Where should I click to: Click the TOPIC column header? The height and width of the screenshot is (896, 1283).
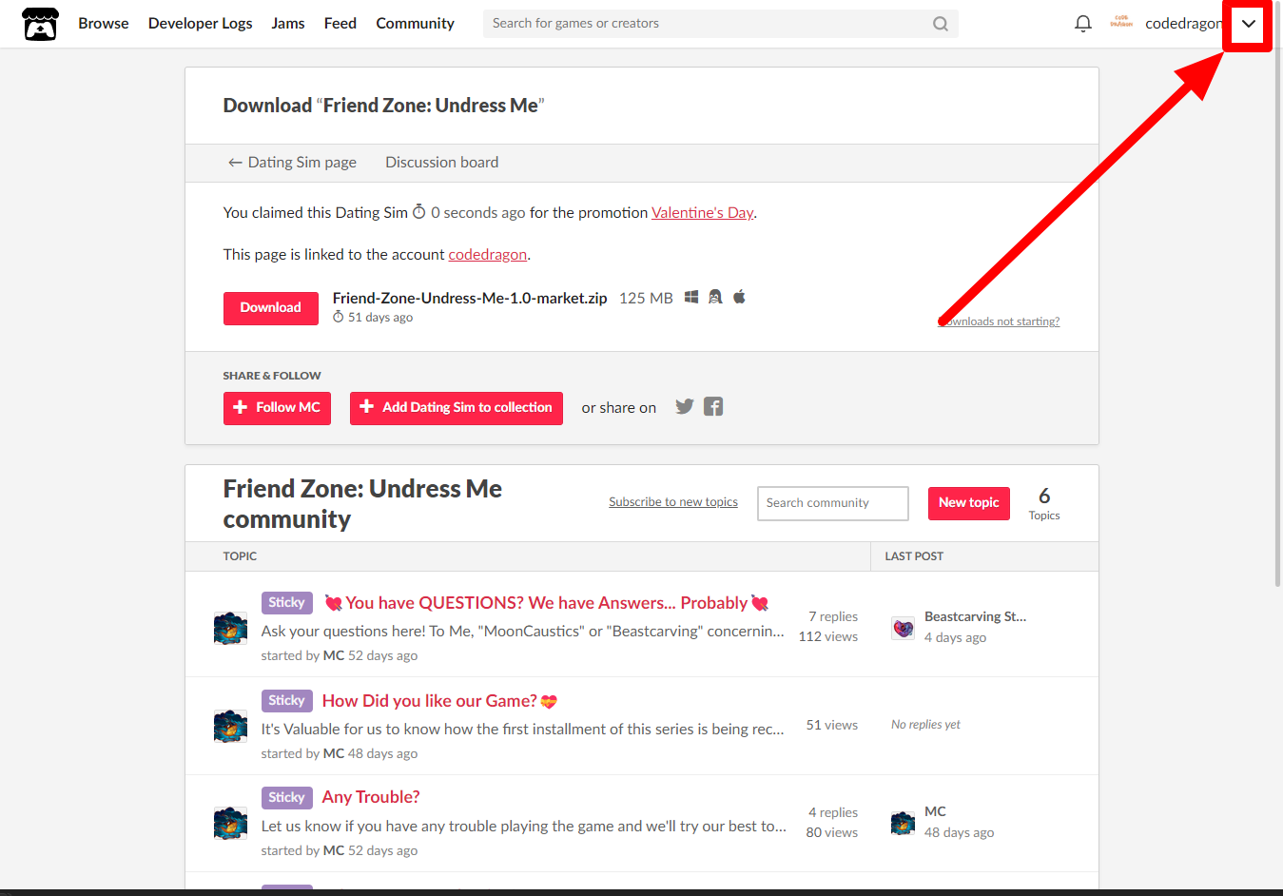click(x=240, y=556)
